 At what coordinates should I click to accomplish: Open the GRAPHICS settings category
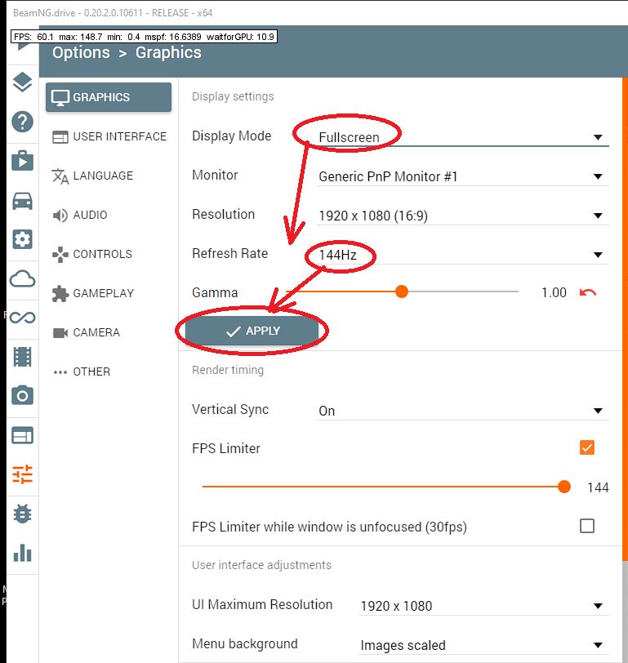(x=109, y=97)
